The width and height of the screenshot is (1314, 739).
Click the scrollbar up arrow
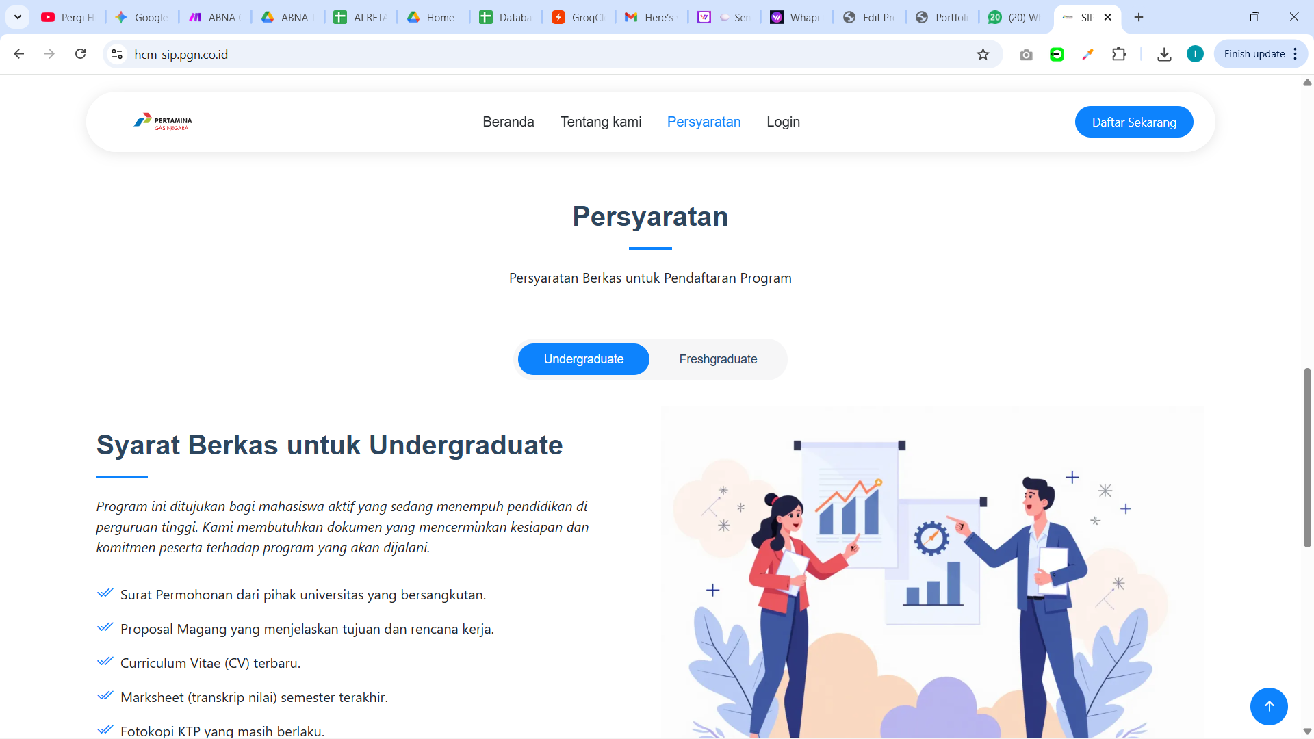(x=1307, y=82)
